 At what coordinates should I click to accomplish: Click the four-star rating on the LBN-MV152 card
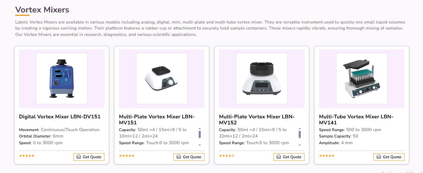click(227, 156)
